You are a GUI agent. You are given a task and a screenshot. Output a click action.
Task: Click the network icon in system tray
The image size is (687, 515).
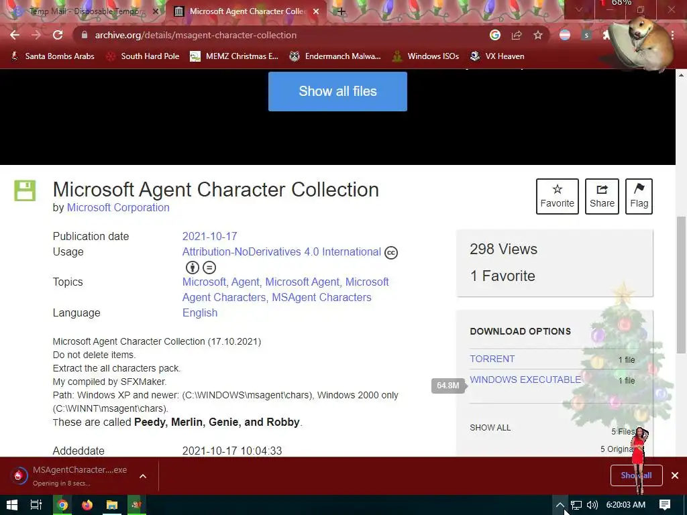pos(576,505)
